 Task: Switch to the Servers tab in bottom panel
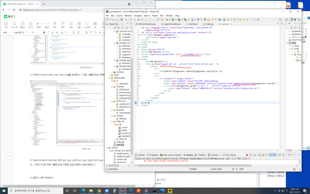coord(188,155)
